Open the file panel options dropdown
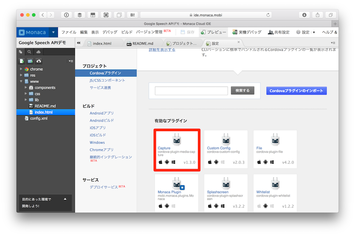This screenshot has height=236, width=355. click(x=71, y=61)
